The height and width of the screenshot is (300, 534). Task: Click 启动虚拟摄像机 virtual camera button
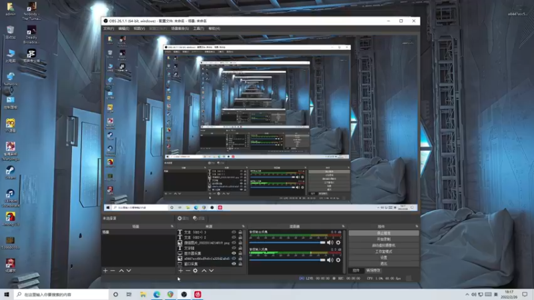coord(384,245)
